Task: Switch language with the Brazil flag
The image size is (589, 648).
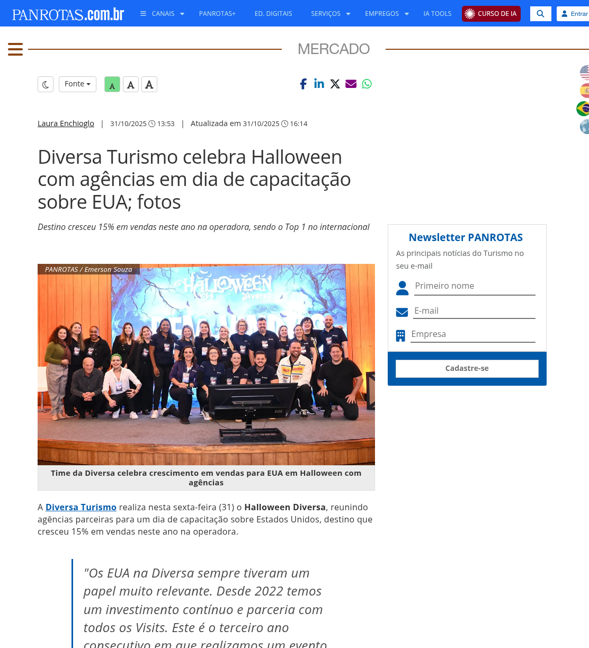Action: pyautogui.click(x=583, y=109)
